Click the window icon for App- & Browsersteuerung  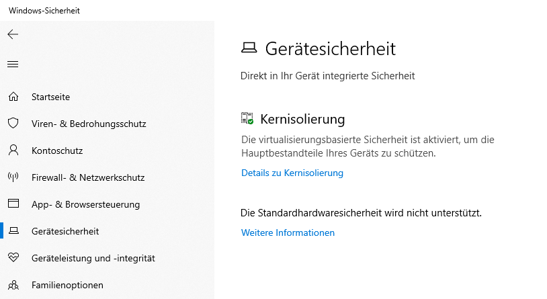tap(13, 204)
